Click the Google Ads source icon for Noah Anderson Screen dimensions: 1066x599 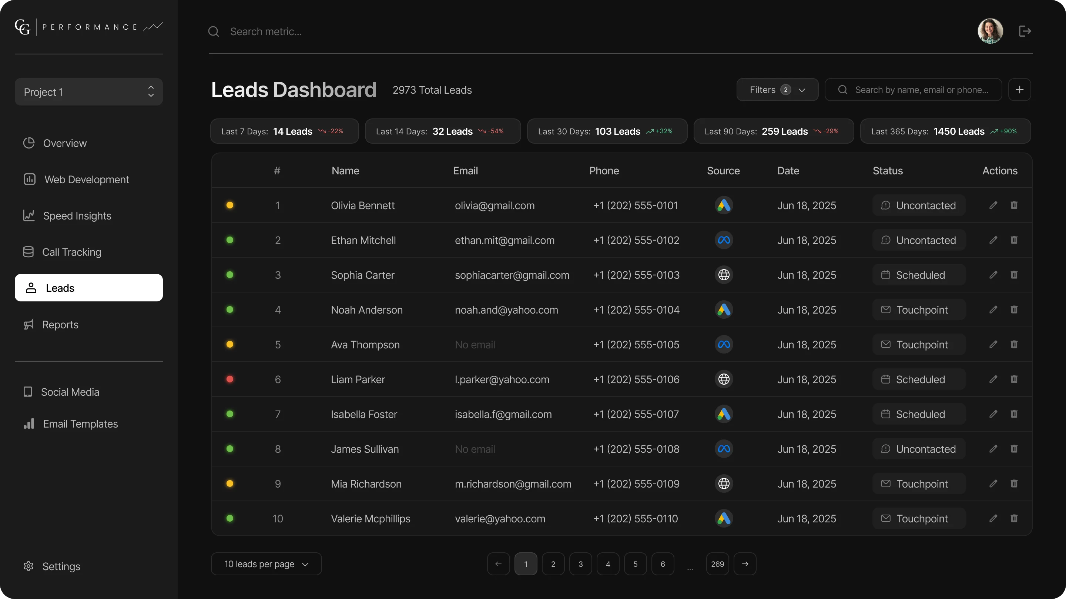(724, 309)
